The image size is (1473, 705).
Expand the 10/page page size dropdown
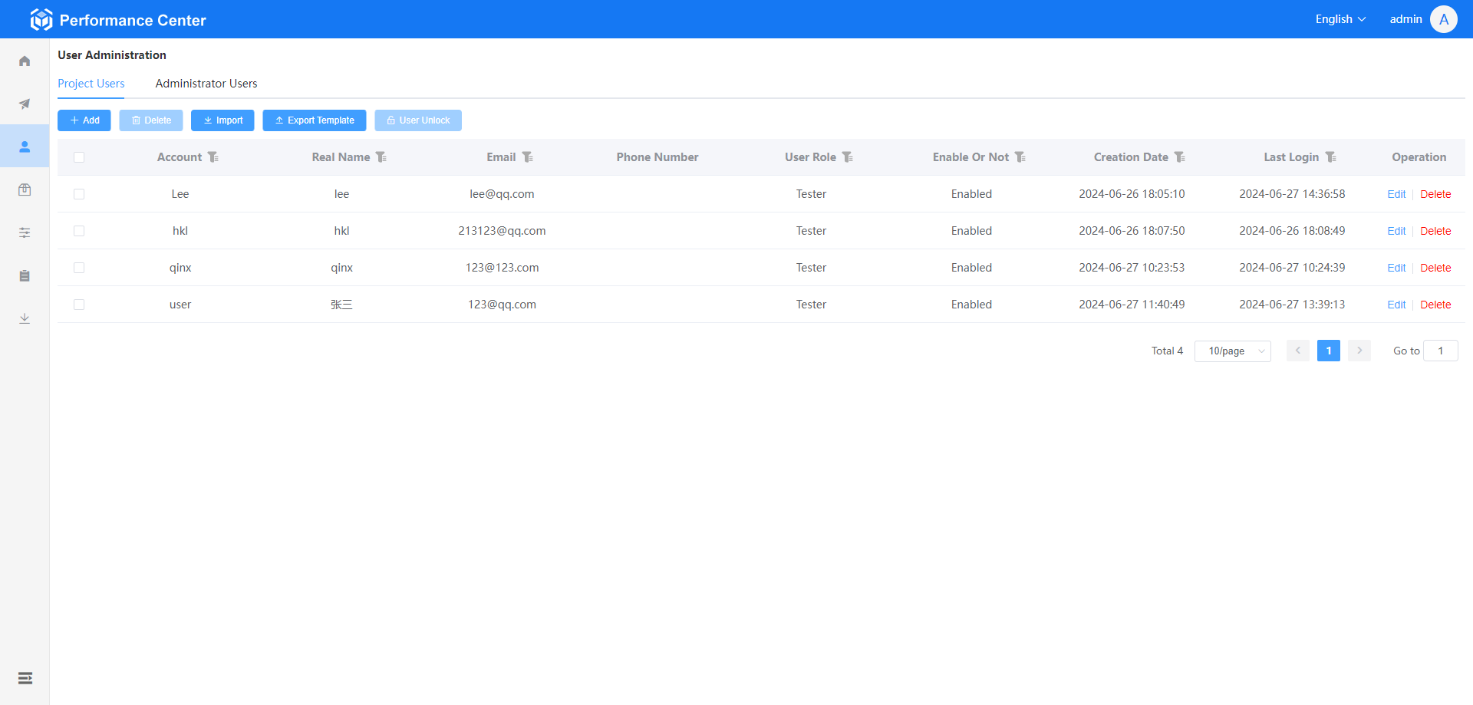(x=1232, y=351)
